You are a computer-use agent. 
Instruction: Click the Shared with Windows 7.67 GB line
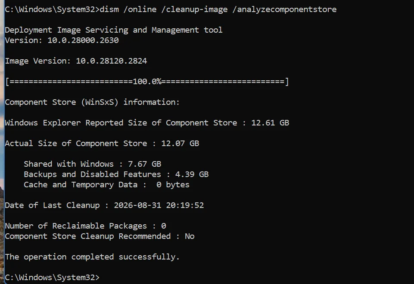(93, 164)
